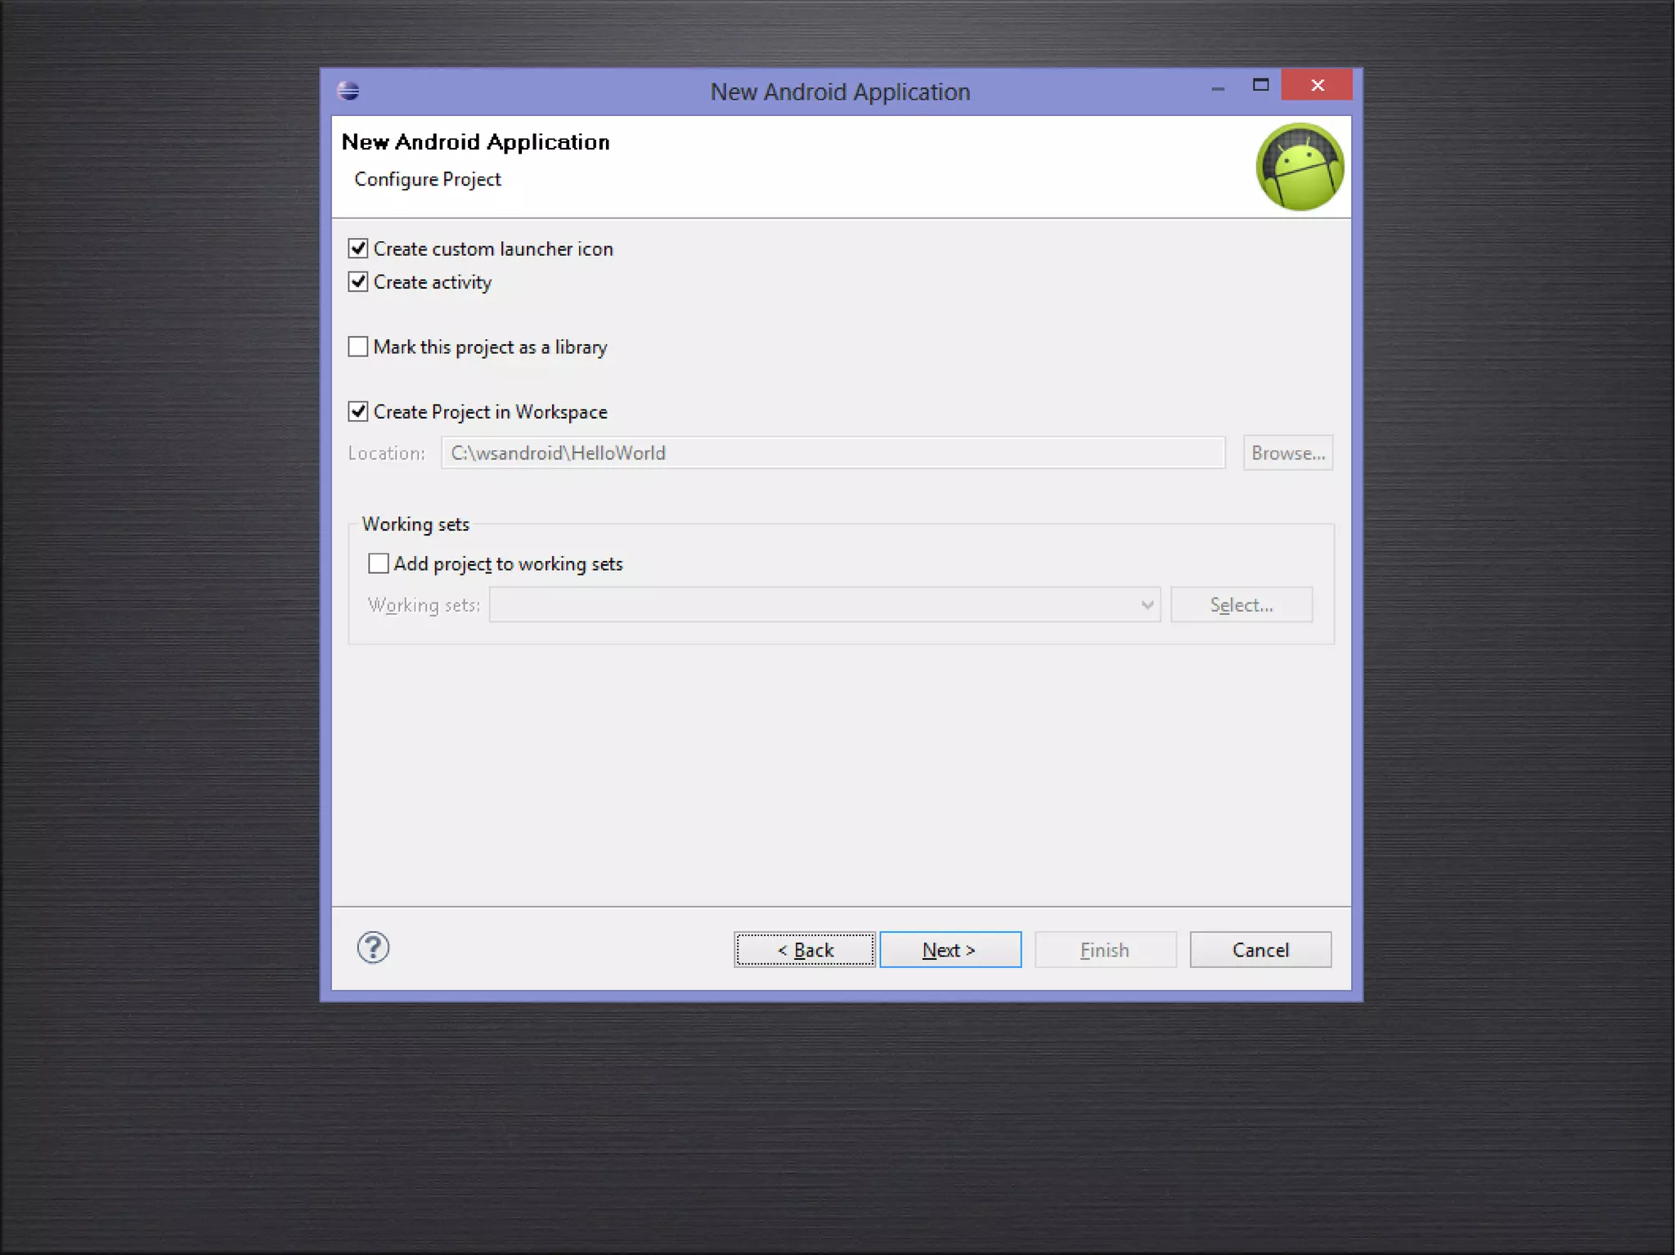Screen dimensions: 1675x1255
Task: Expand the Working sets combo box
Action: pos(1147,605)
